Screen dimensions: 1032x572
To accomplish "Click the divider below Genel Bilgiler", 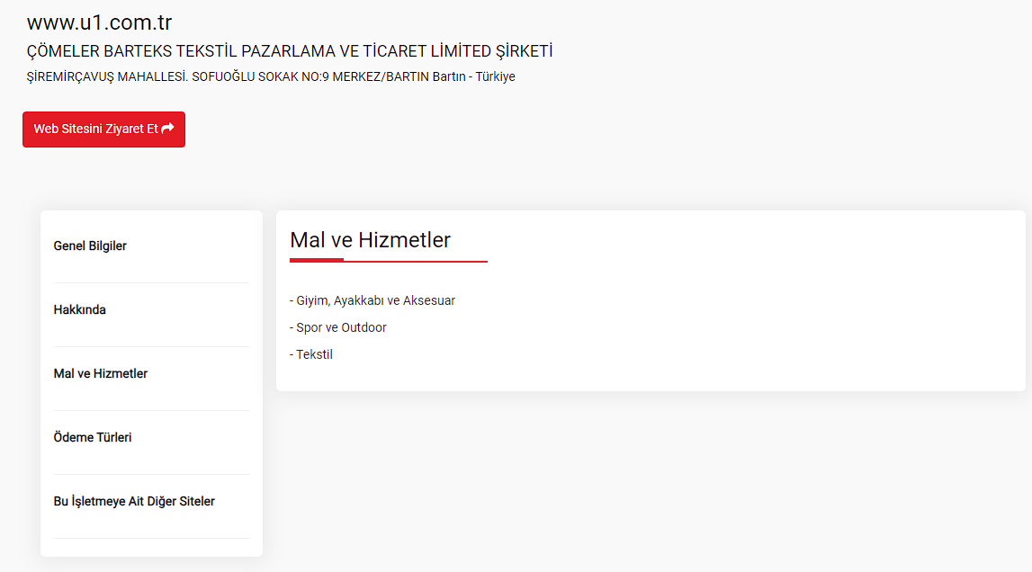I will (151, 283).
